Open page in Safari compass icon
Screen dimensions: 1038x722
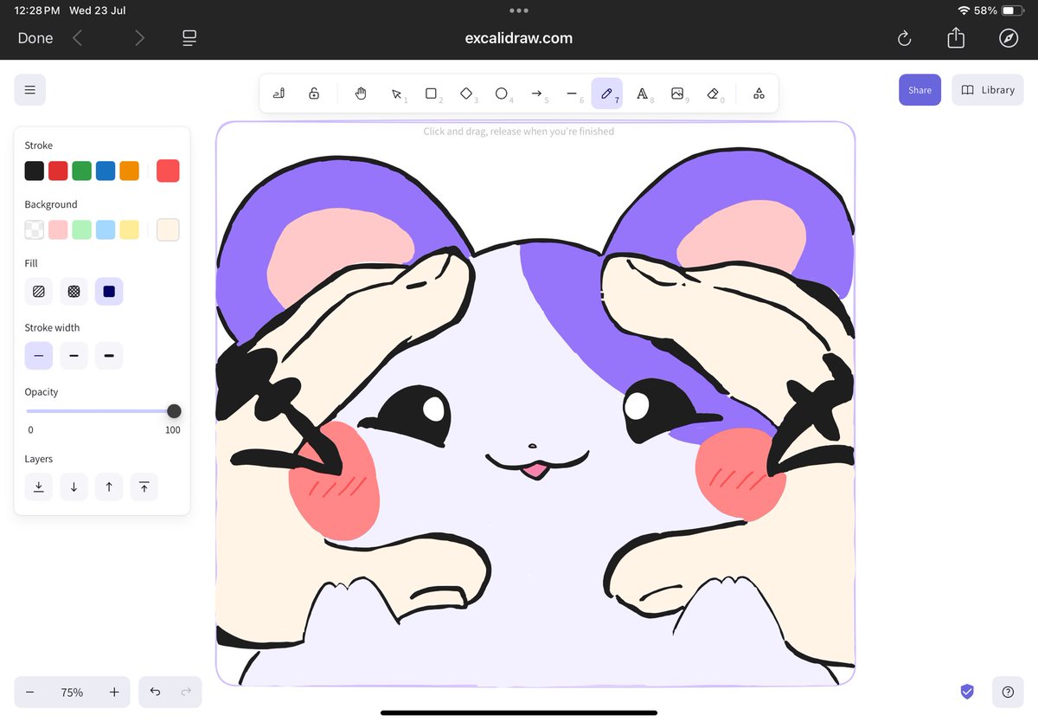point(1009,38)
